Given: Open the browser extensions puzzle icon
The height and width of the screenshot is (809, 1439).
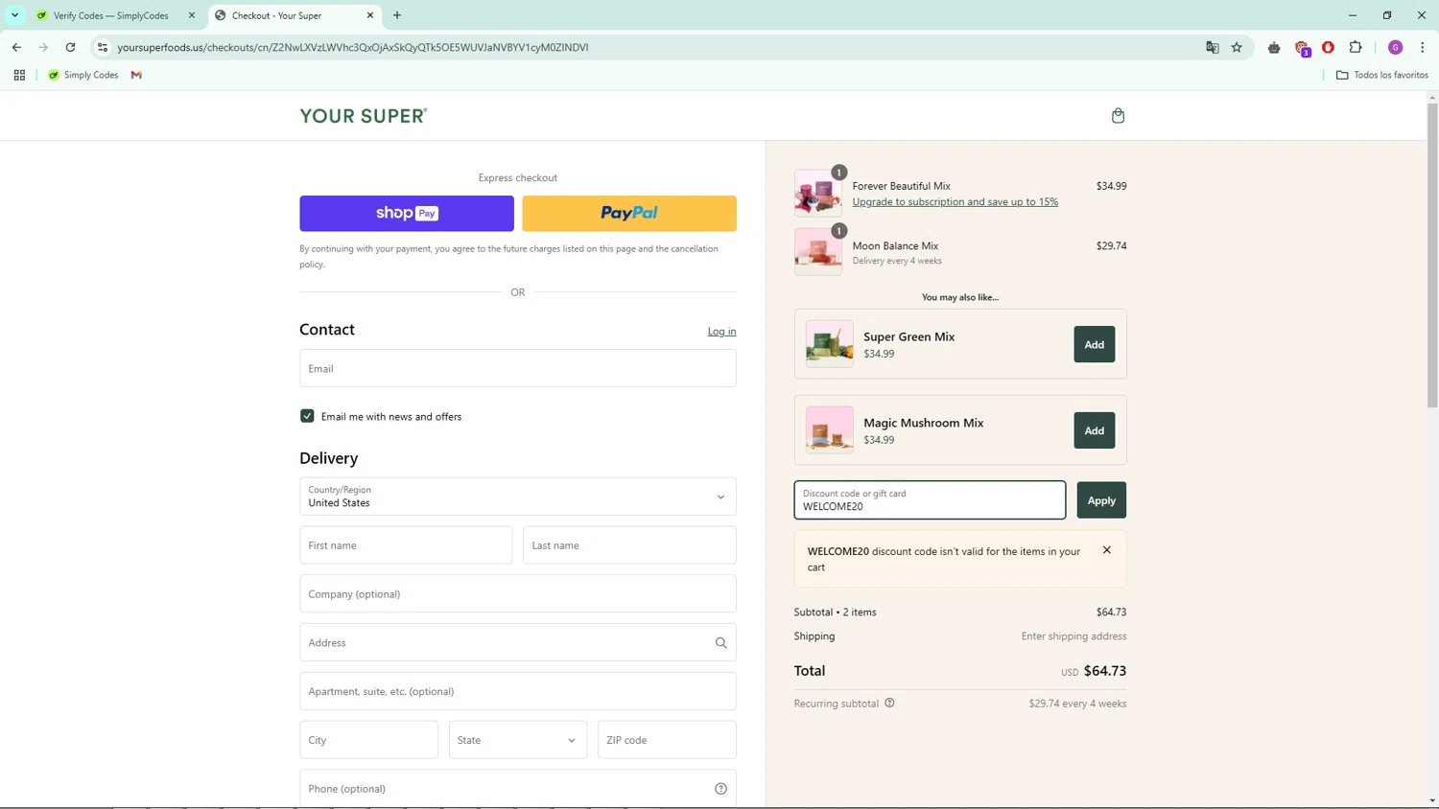Looking at the screenshot, I should coord(1356,47).
